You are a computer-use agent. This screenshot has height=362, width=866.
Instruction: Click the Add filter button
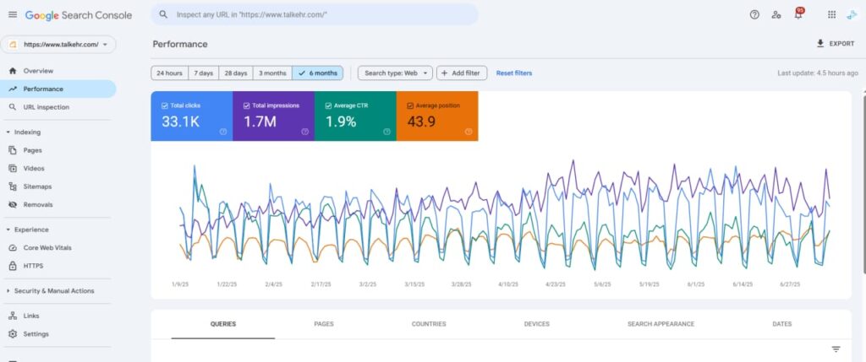[462, 73]
